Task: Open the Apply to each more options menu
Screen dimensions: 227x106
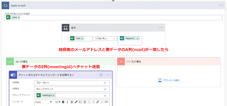Action: coord(221,5)
